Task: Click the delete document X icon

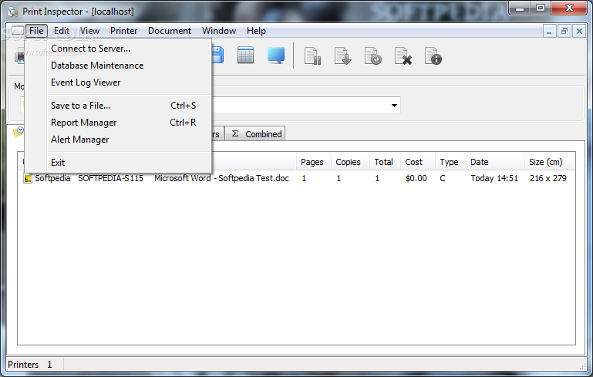Action: tap(403, 56)
